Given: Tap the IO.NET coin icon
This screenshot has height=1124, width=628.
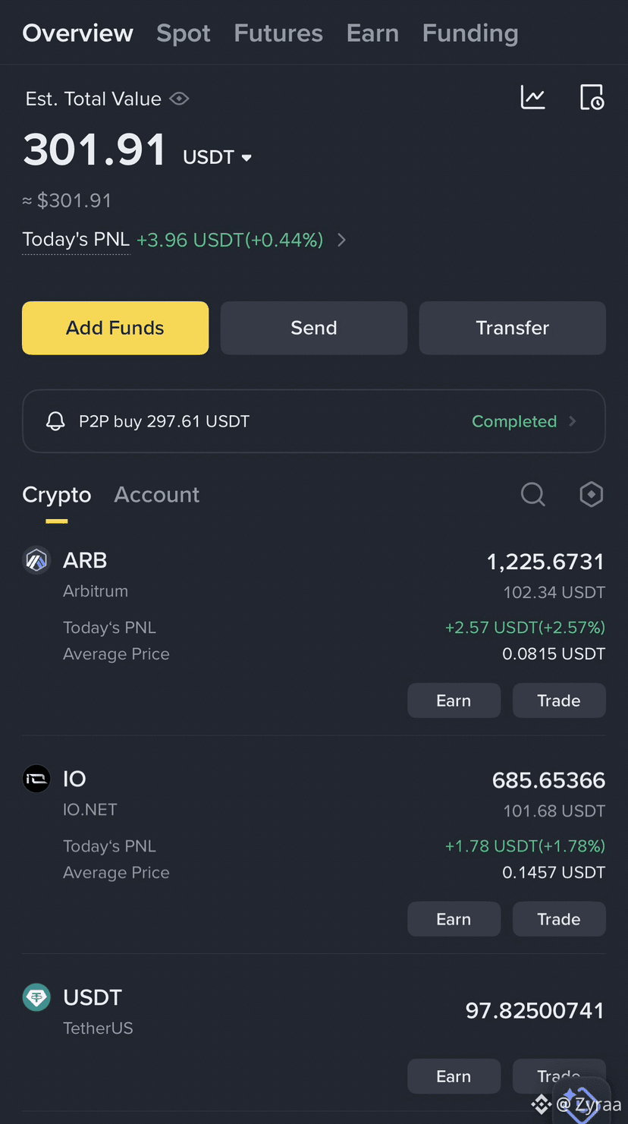Looking at the screenshot, I should 36,779.
